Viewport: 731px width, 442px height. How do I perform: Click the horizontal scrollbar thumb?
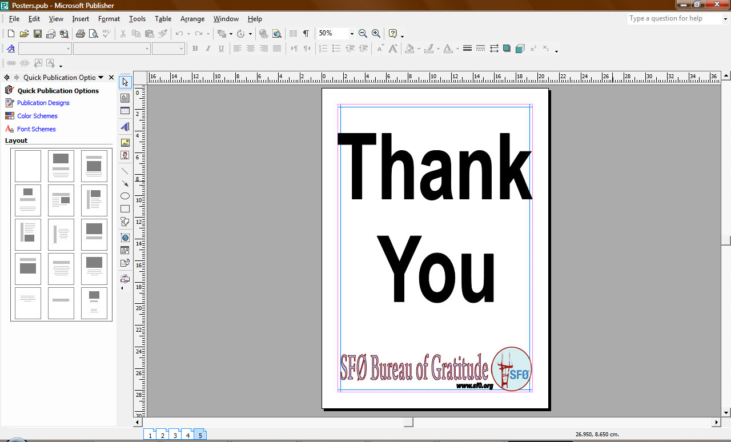408,423
